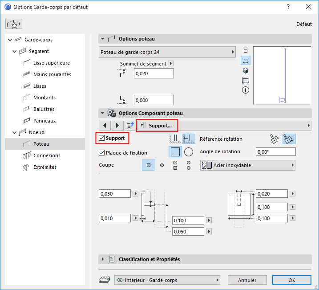The height and width of the screenshot is (290, 319).
Task: Select Montants in tree
Action: (x=44, y=98)
